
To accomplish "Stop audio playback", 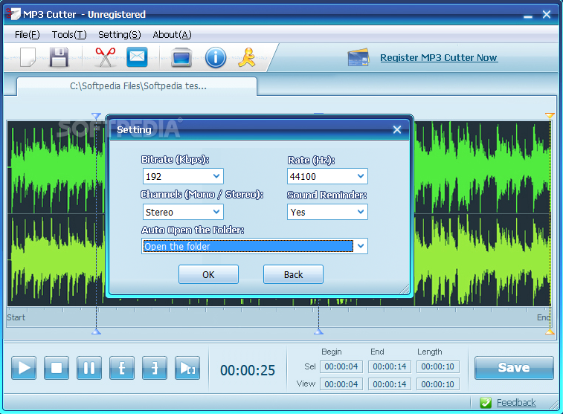I will 57,368.
